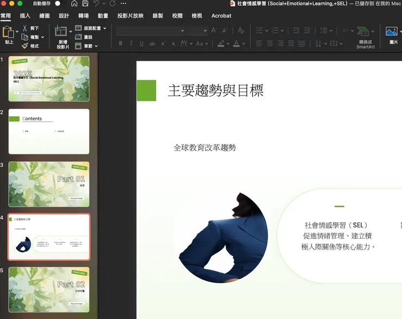The height and width of the screenshot is (319, 402).
Task: Open the 投影片放映 (Slide Show) tab
Action: point(130,16)
